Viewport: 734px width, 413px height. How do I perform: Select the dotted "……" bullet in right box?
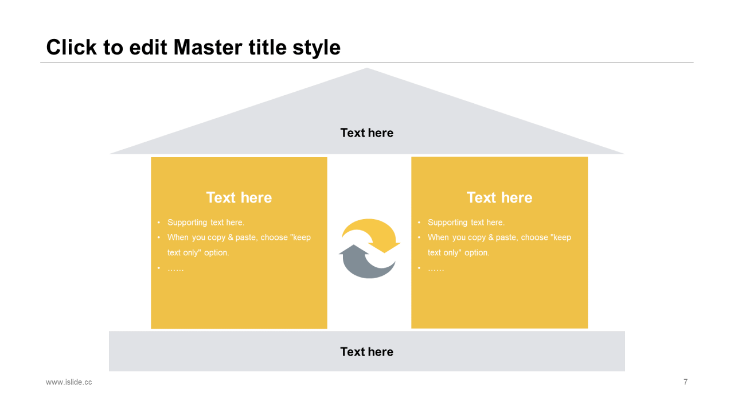point(436,268)
